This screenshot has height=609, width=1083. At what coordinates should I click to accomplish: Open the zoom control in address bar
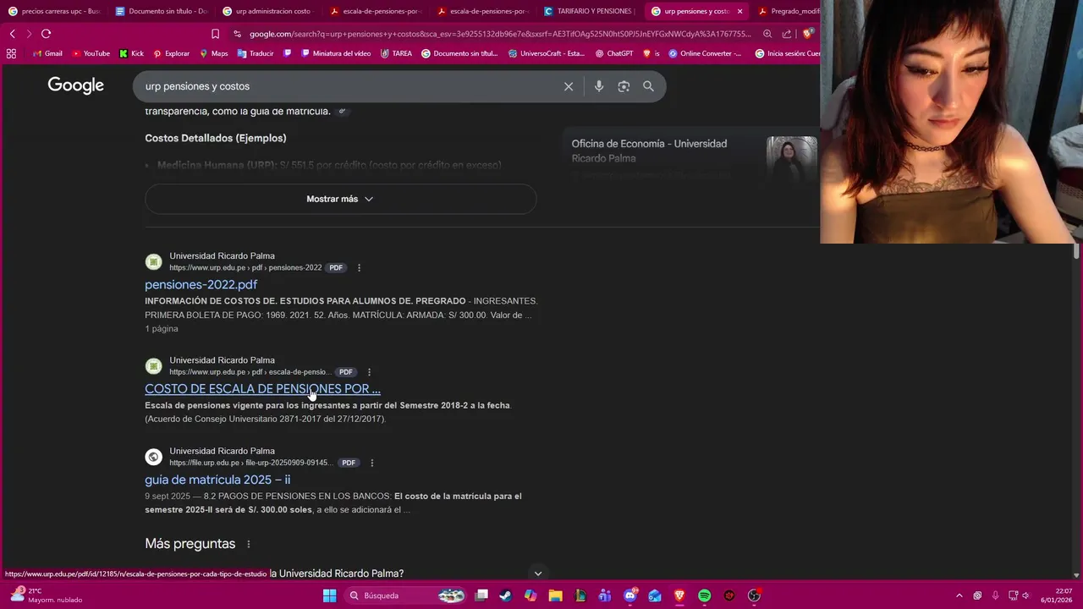click(x=767, y=34)
